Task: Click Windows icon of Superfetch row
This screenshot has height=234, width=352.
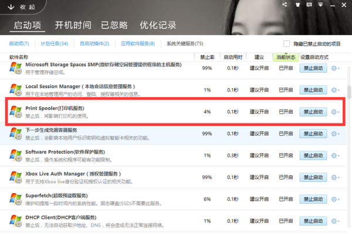Action: click(16, 199)
